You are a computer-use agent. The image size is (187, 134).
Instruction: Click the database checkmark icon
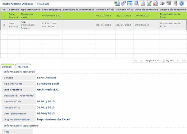[175, 3]
